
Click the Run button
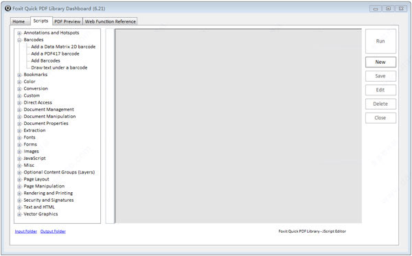click(x=380, y=41)
